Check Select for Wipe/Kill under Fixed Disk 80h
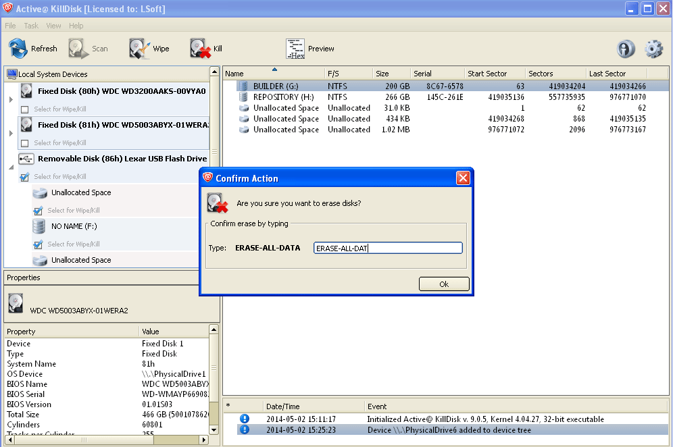Image resolution: width=673 pixels, height=447 pixels. [x=25, y=109]
